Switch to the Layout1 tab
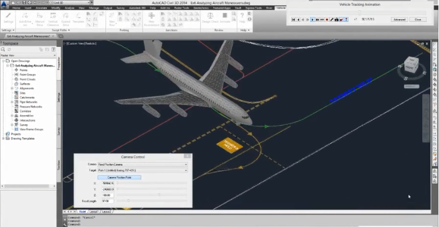Viewport: 439px width, 227px height. [94, 211]
